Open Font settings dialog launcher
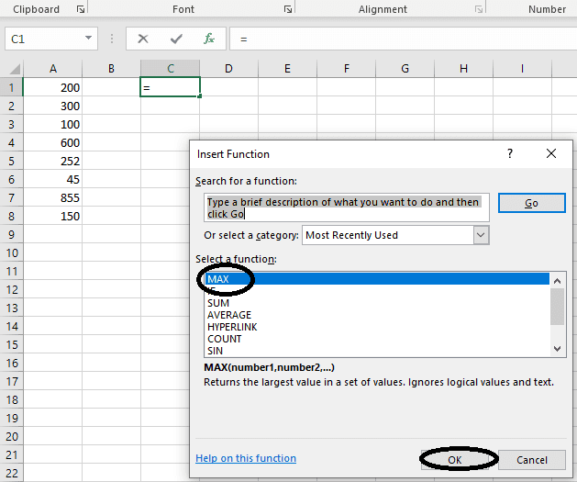Image resolution: width=577 pixels, height=482 pixels. pyautogui.click(x=288, y=9)
